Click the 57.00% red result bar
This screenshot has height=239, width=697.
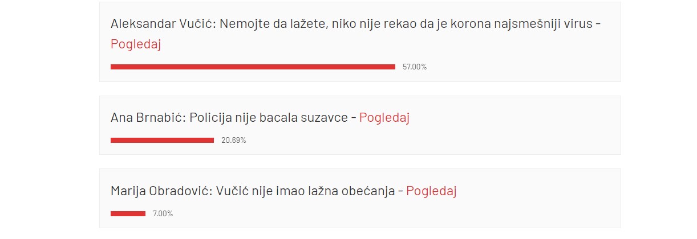pyautogui.click(x=253, y=67)
